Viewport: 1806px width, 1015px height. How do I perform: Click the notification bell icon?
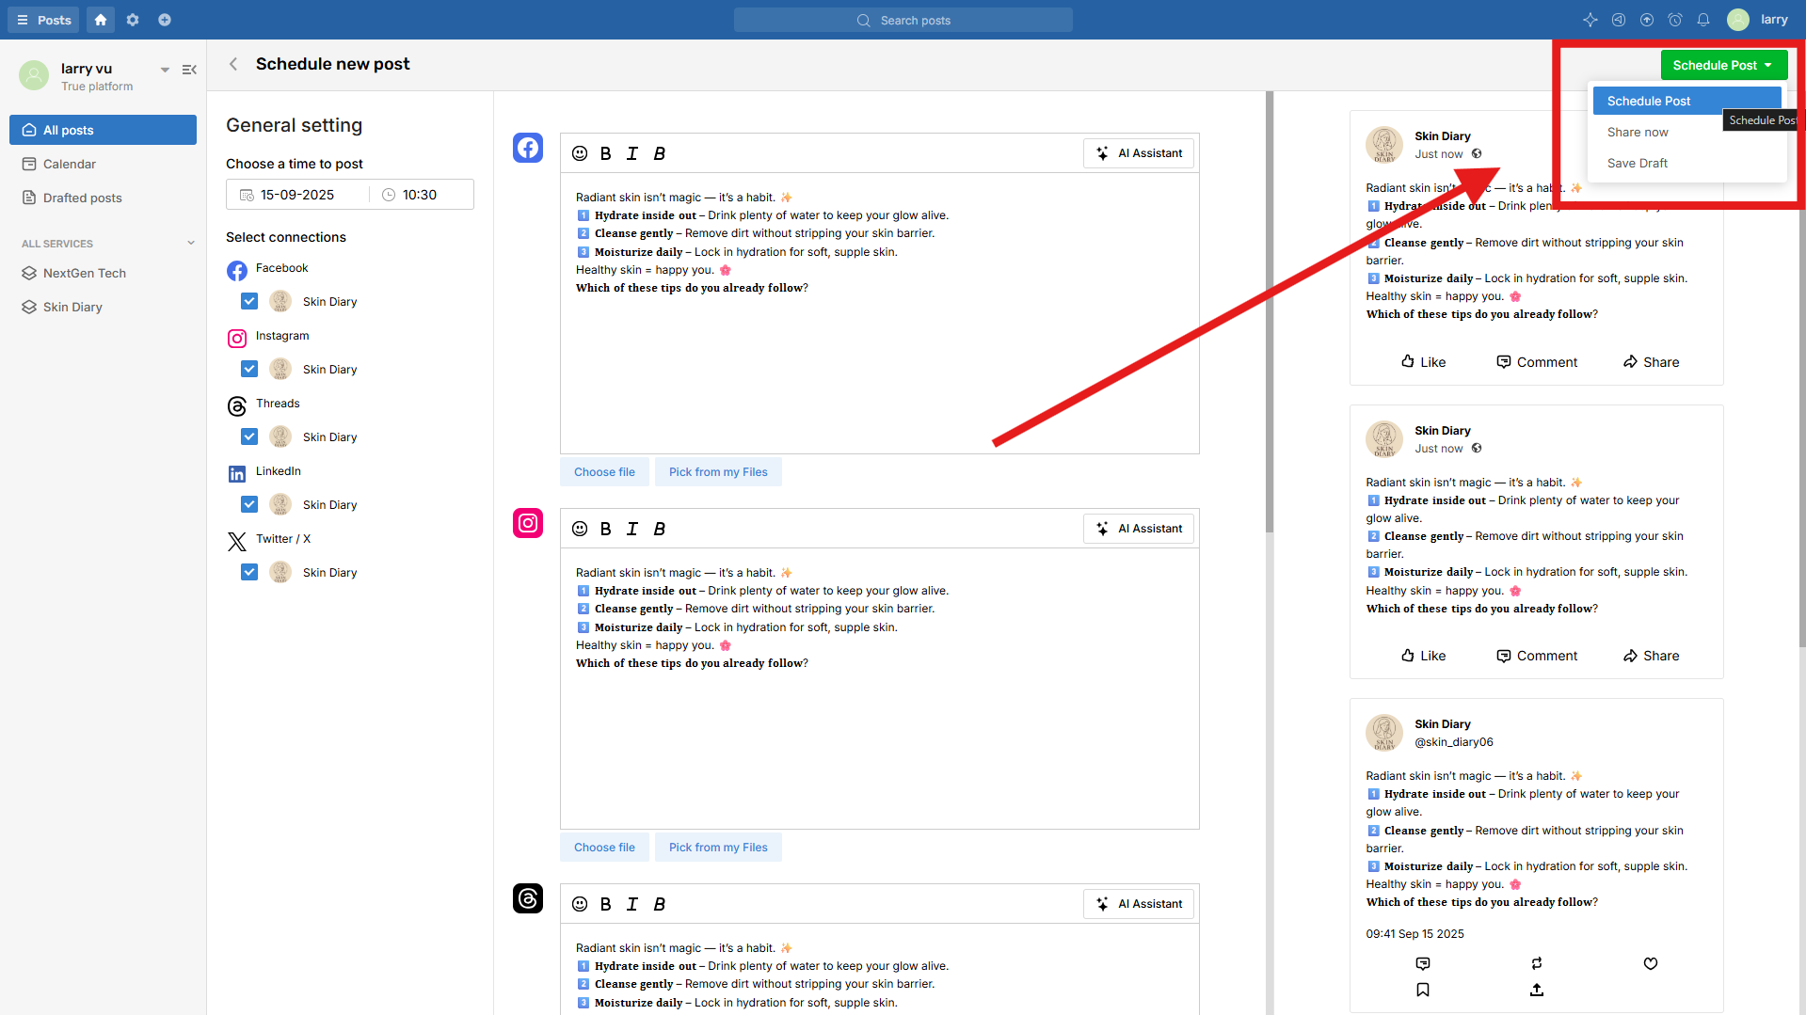(x=1703, y=20)
